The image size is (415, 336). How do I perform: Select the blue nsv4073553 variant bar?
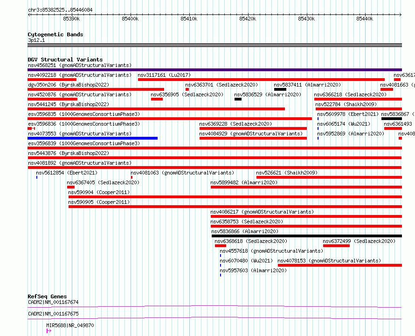[93, 138]
